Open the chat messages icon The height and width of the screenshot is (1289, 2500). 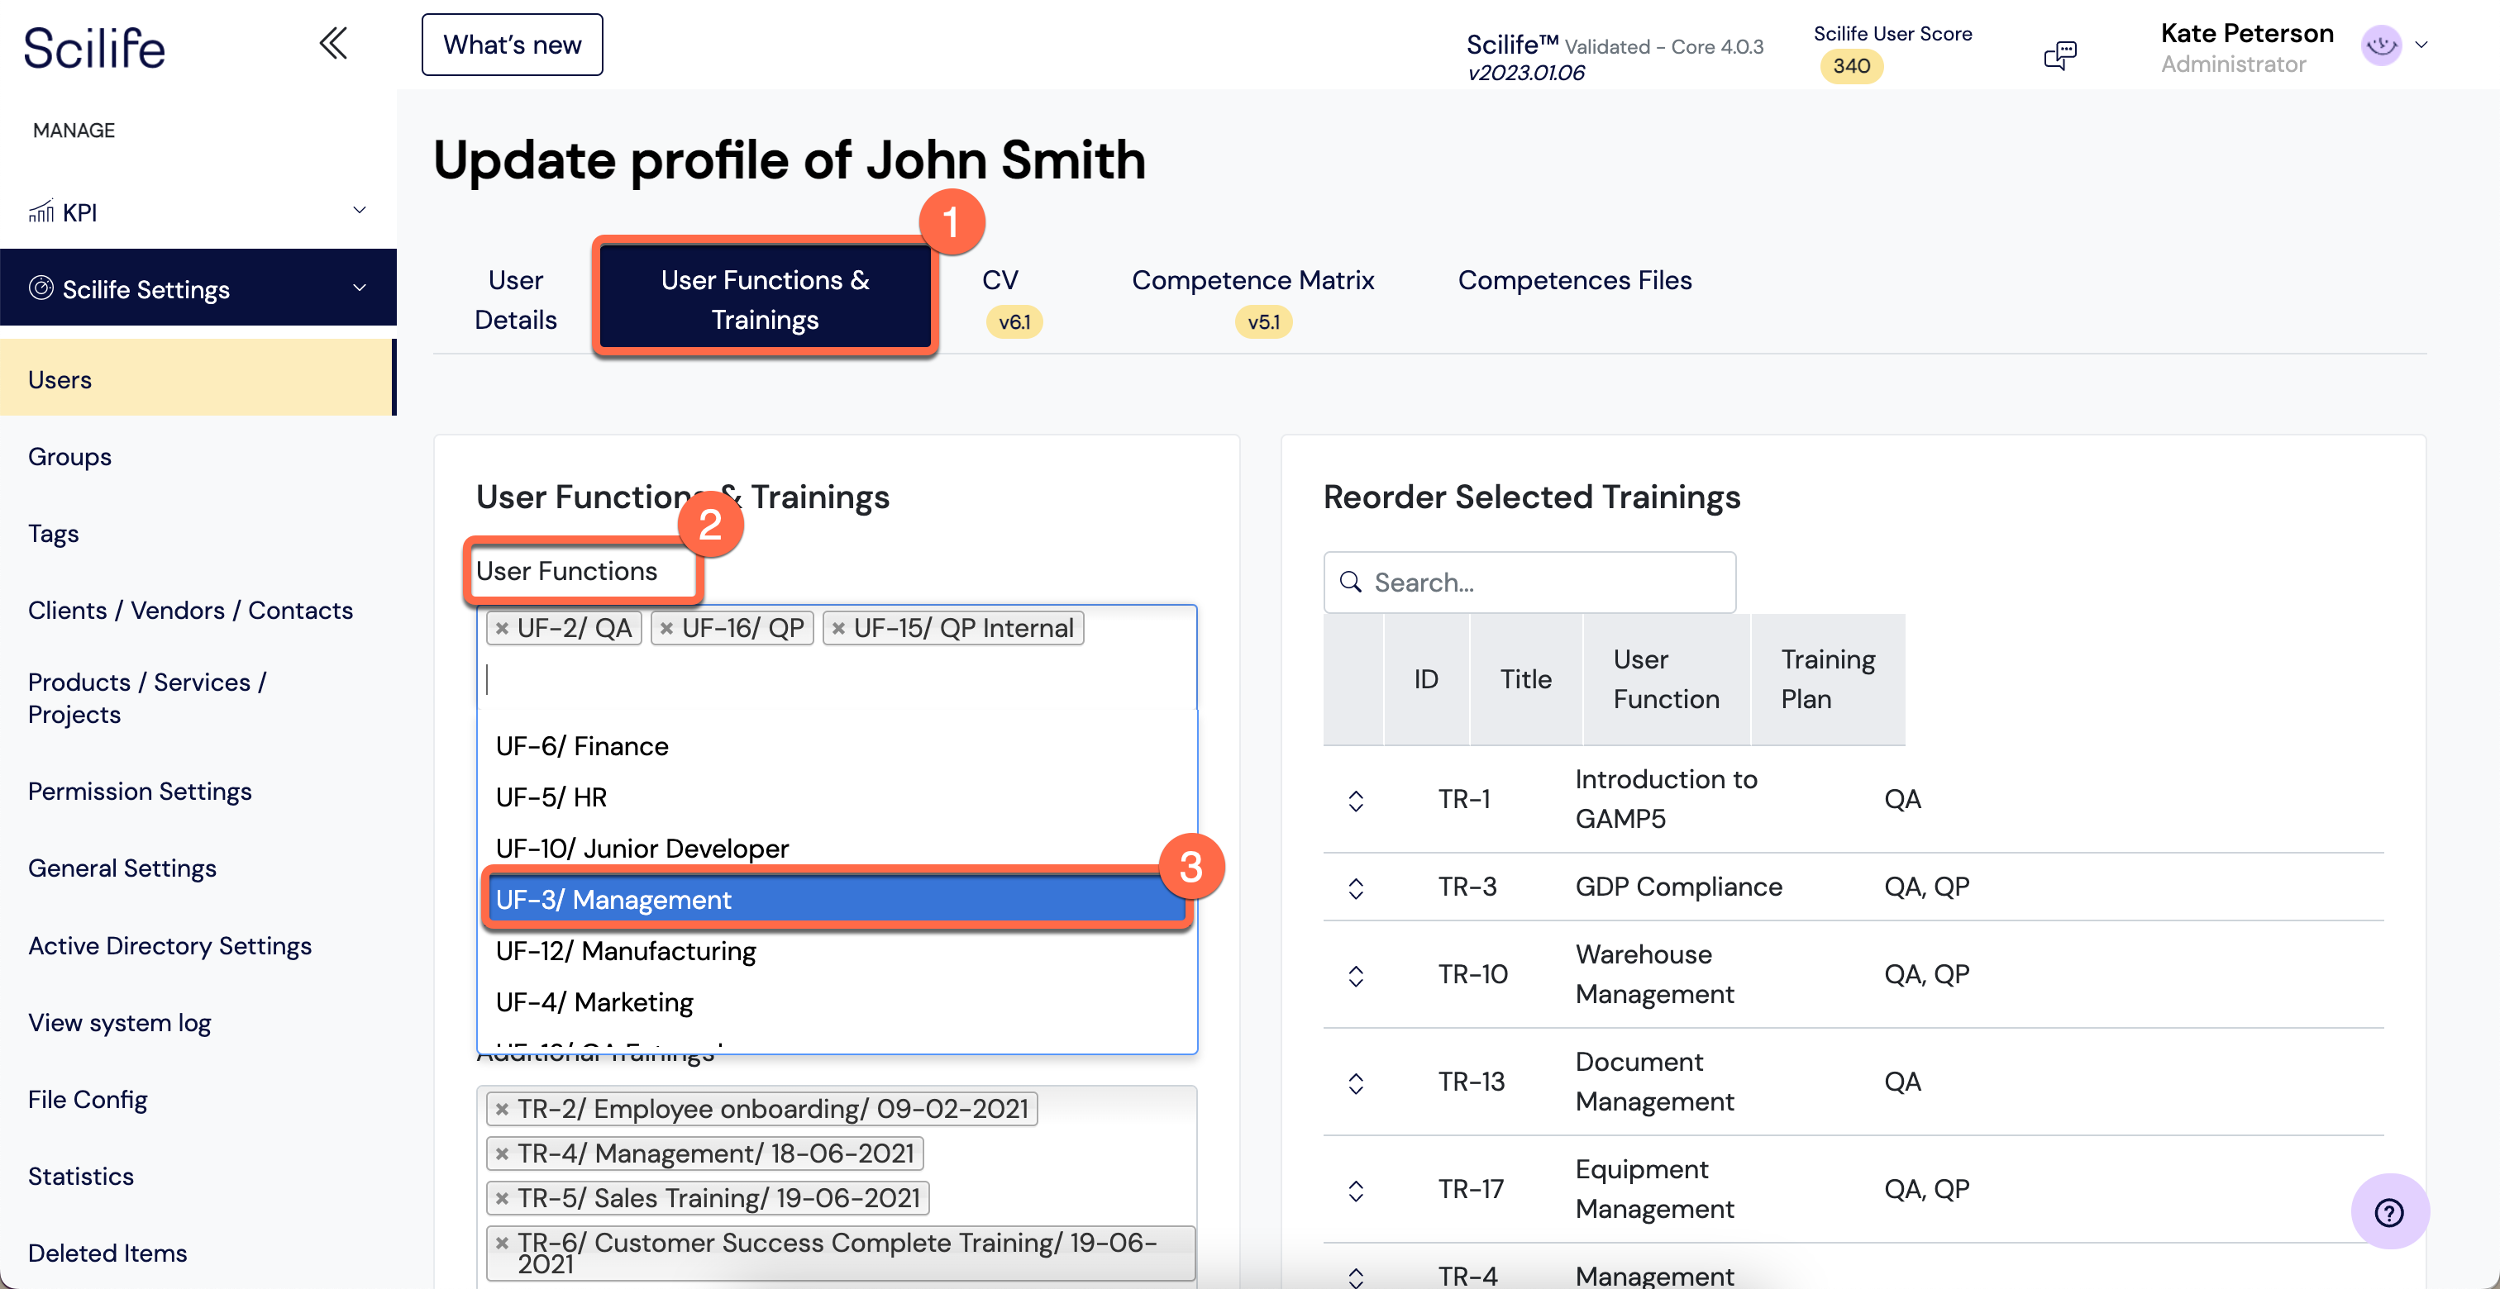coord(2059,55)
